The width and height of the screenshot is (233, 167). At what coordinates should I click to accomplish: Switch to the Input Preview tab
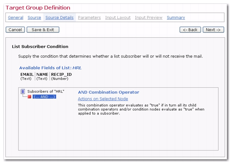click(x=149, y=18)
